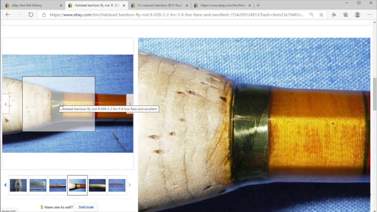Click the green dollar sign icon
Viewport: 377px width, 212px height.
42,207
